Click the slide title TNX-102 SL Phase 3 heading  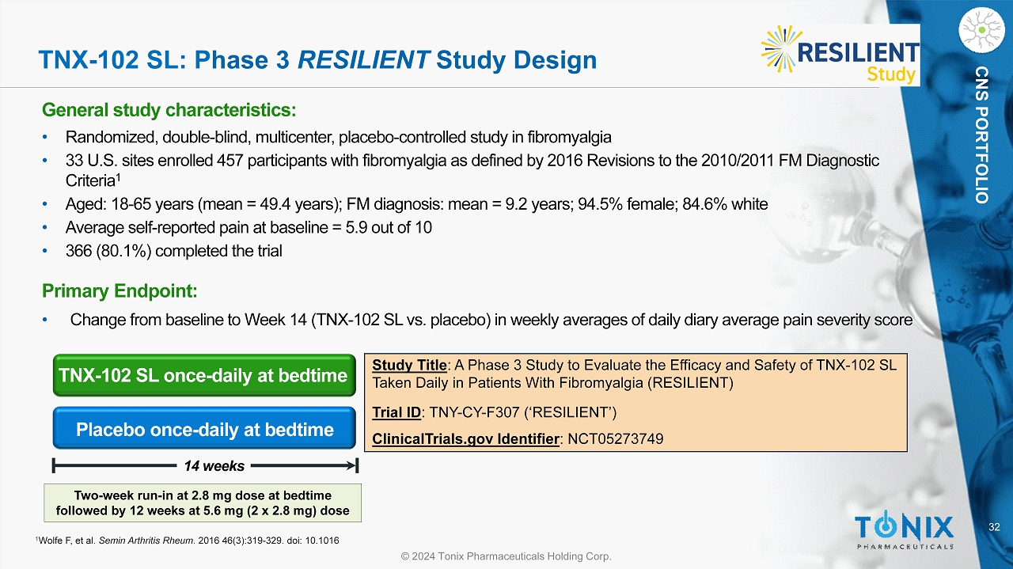point(318,60)
